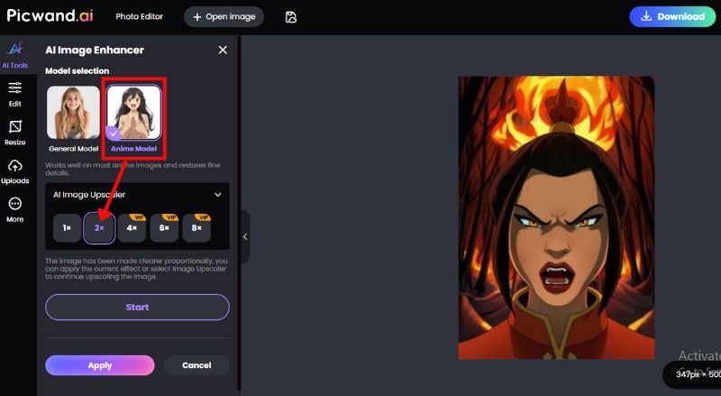Click the More options icon
721x396 pixels.
click(x=14, y=208)
